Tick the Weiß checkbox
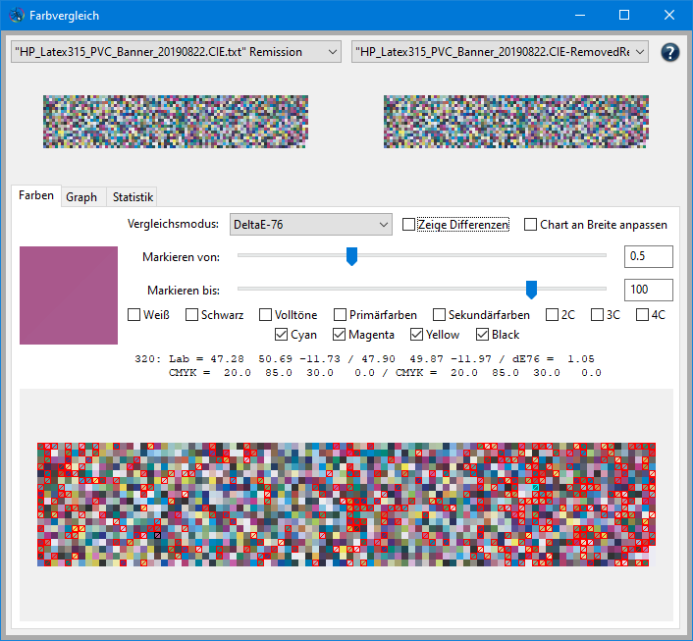The height and width of the screenshot is (641, 693). 135,315
